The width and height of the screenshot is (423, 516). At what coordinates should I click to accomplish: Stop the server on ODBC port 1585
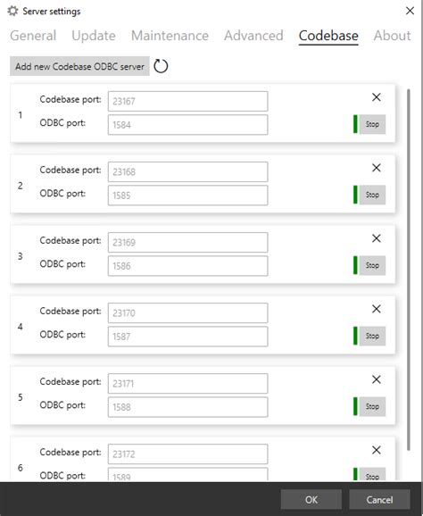click(x=372, y=195)
